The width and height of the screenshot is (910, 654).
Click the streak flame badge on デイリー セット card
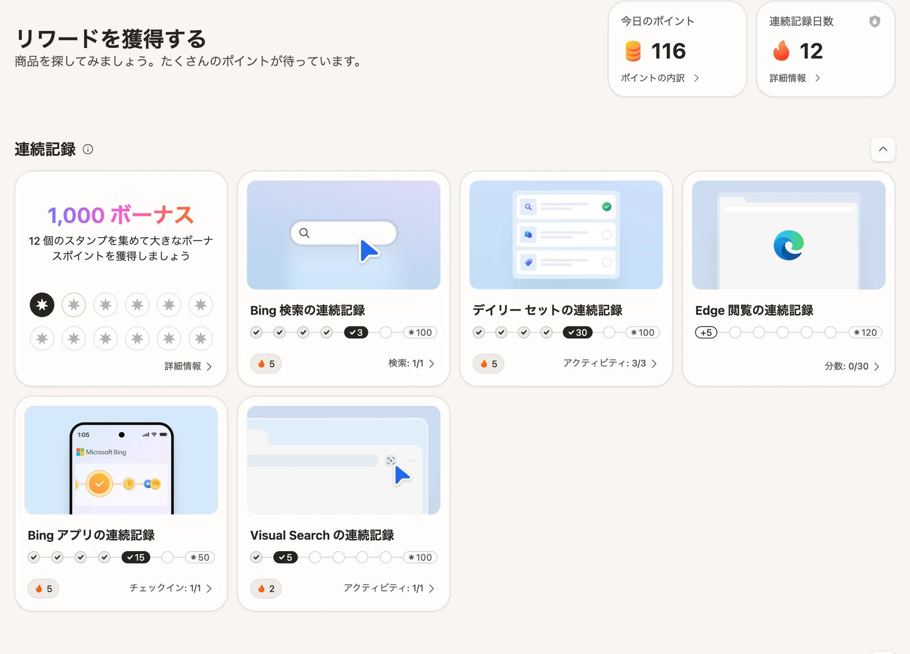click(489, 364)
